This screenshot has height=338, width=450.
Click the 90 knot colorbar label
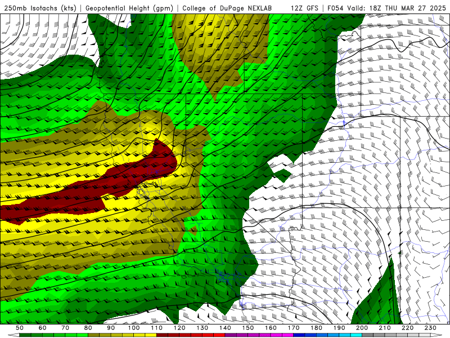(x=111, y=328)
